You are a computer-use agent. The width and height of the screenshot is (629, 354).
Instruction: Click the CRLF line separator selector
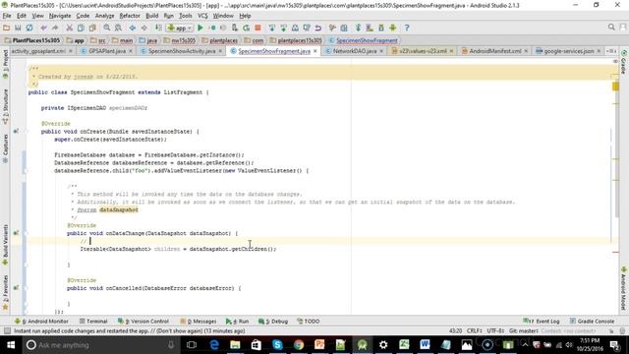475,330
